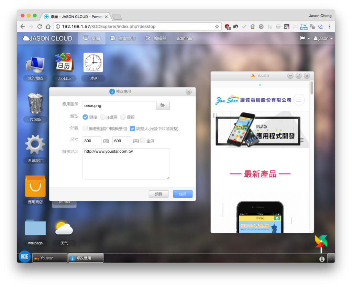This screenshot has height=287, width=352.
Task: Click the site info icon in address bar
Action: [58, 27]
